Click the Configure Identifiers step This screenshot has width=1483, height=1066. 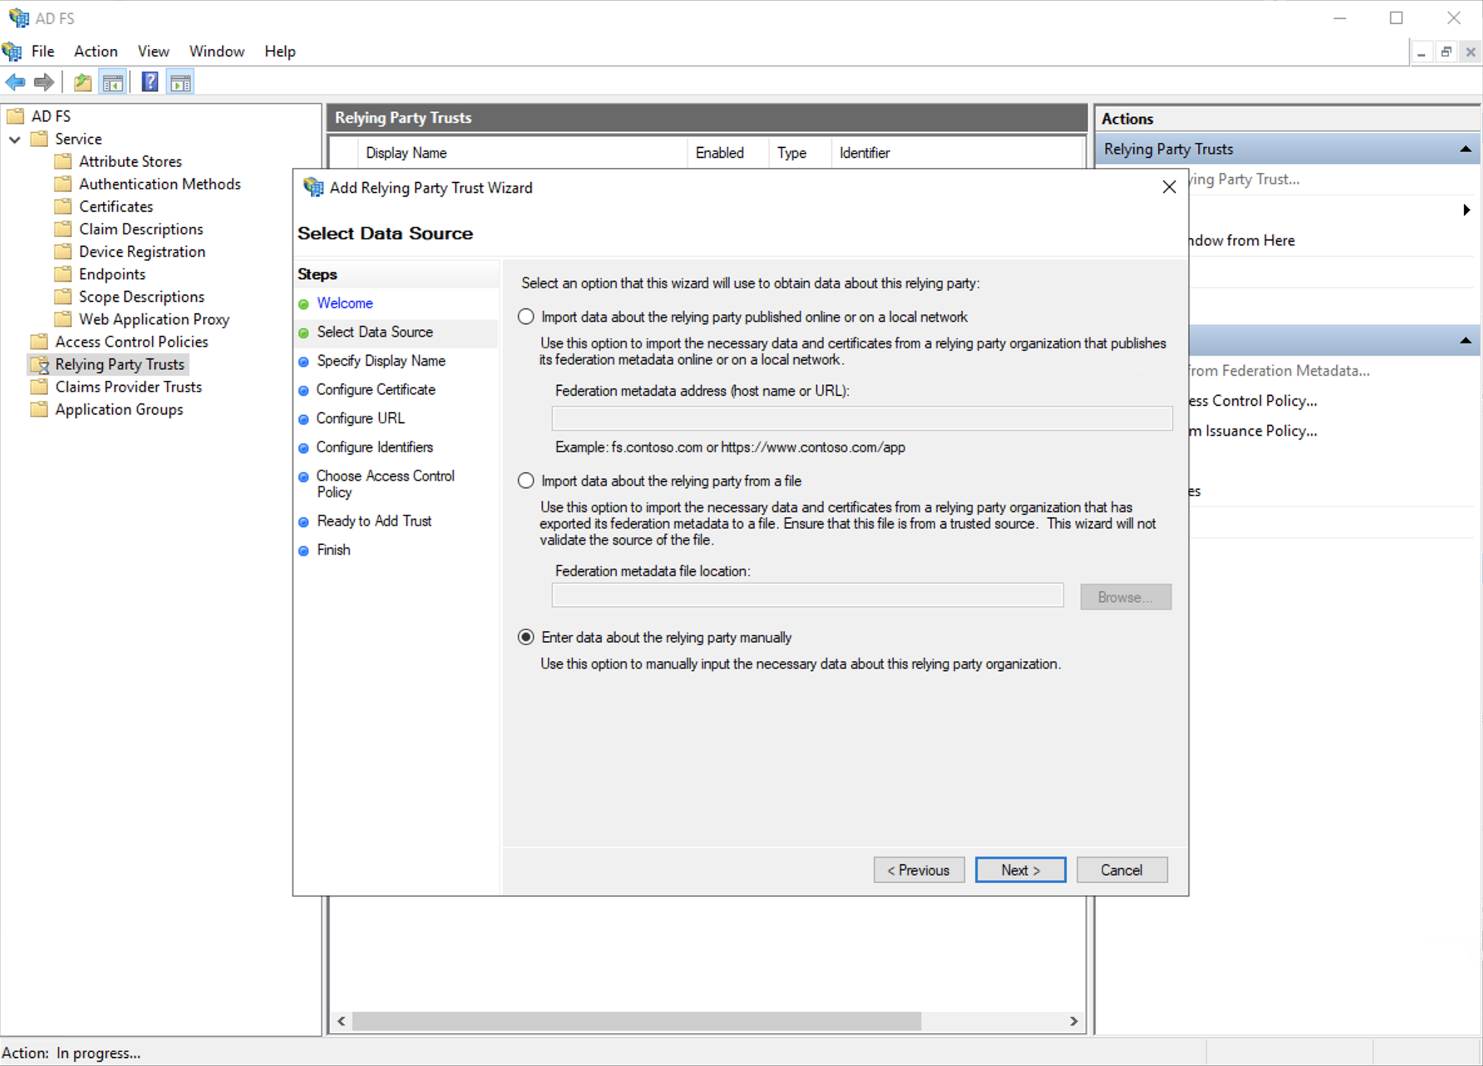pyautogui.click(x=375, y=447)
